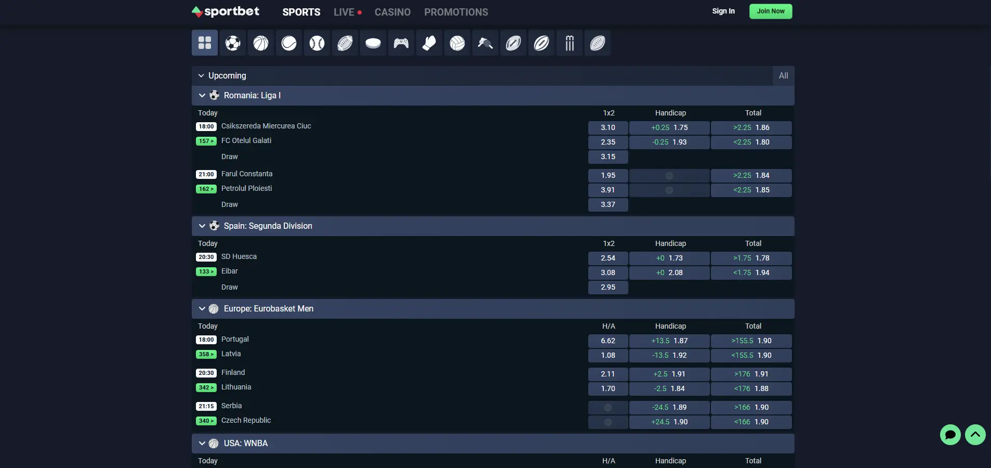Click the Join Now button
This screenshot has height=468, width=991.
click(770, 11)
